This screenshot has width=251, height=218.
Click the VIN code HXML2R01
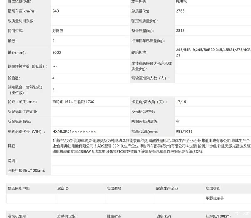pyautogui.click(x=74, y=132)
